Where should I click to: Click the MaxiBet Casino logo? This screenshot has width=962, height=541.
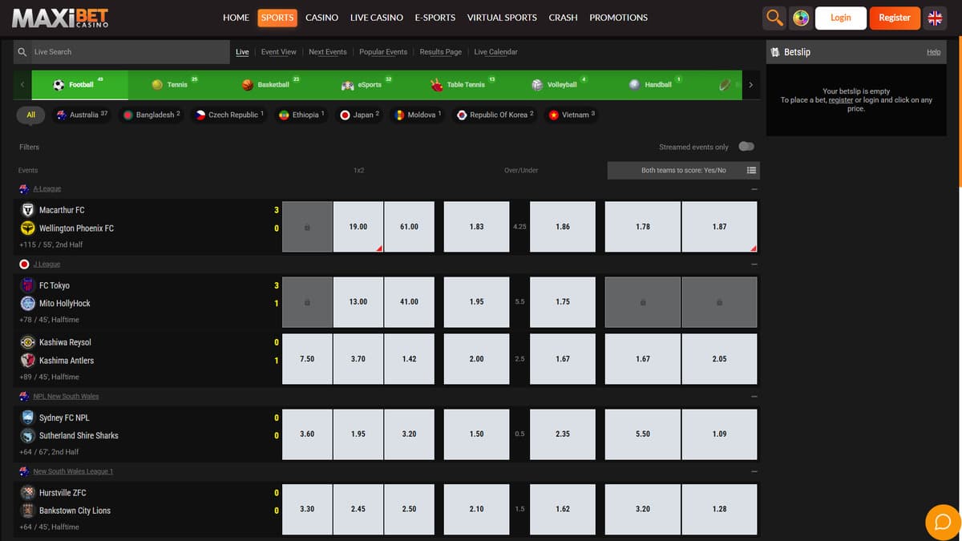click(60, 18)
